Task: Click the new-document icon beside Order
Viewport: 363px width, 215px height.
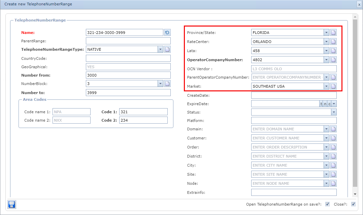Action: click(x=333, y=147)
